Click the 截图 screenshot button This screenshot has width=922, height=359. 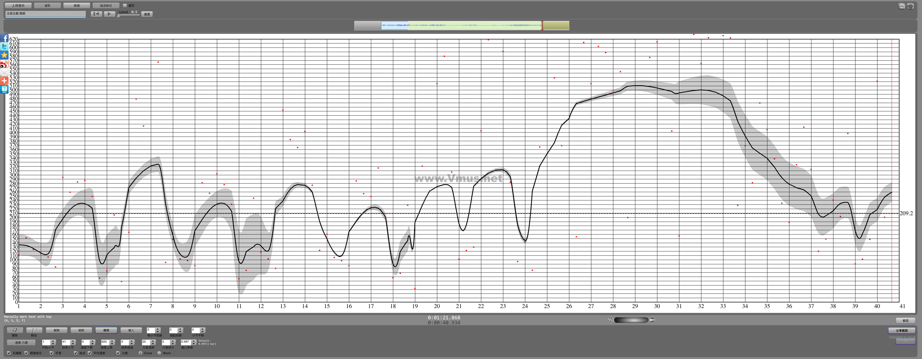906,320
